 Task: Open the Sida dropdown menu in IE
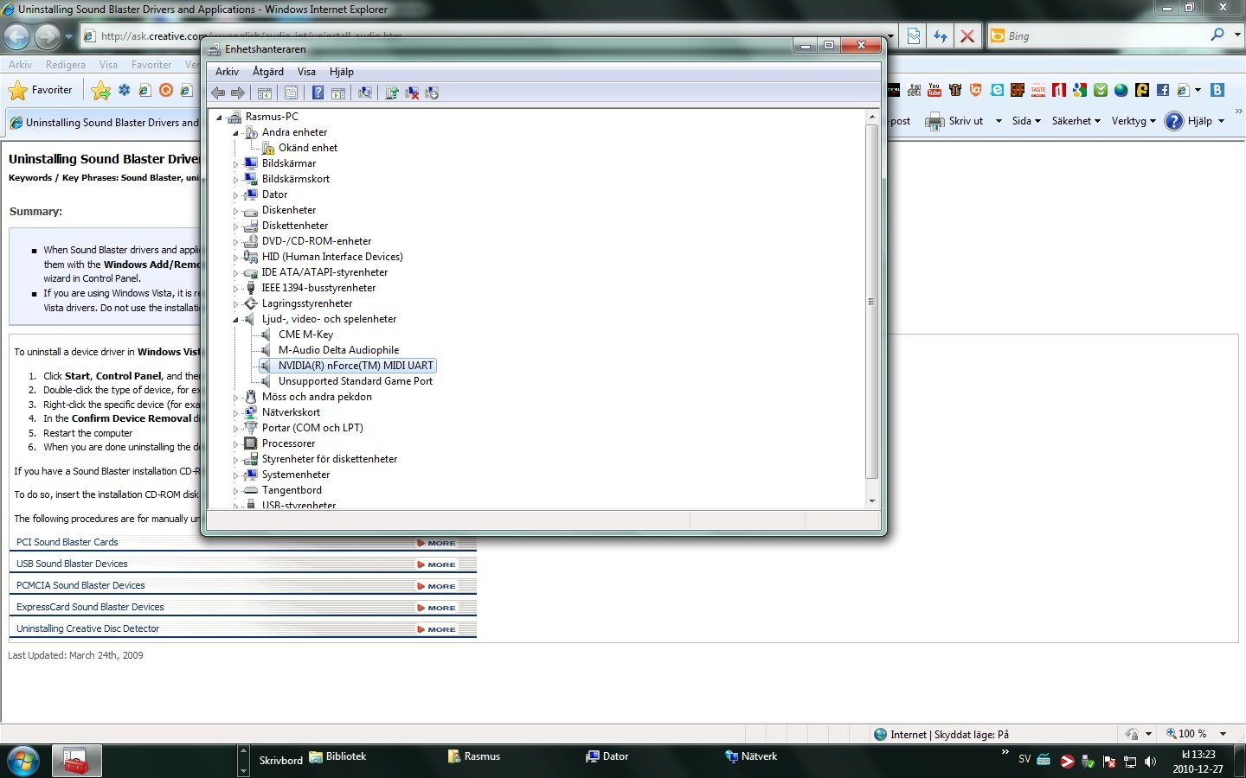[1026, 121]
